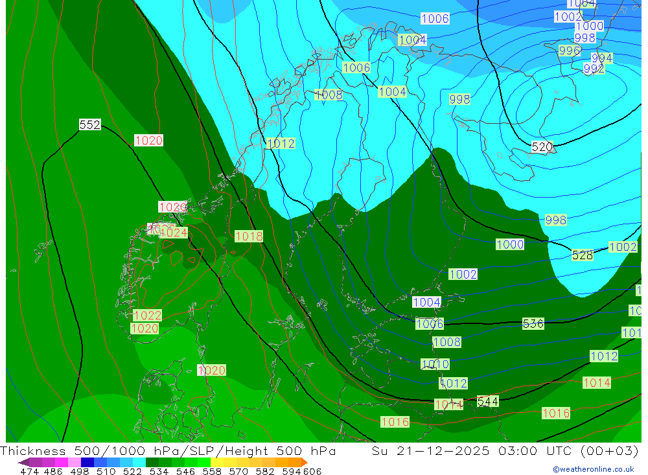Click the legend value 486
Viewport: 648px width, 475px height.
pos(53,471)
